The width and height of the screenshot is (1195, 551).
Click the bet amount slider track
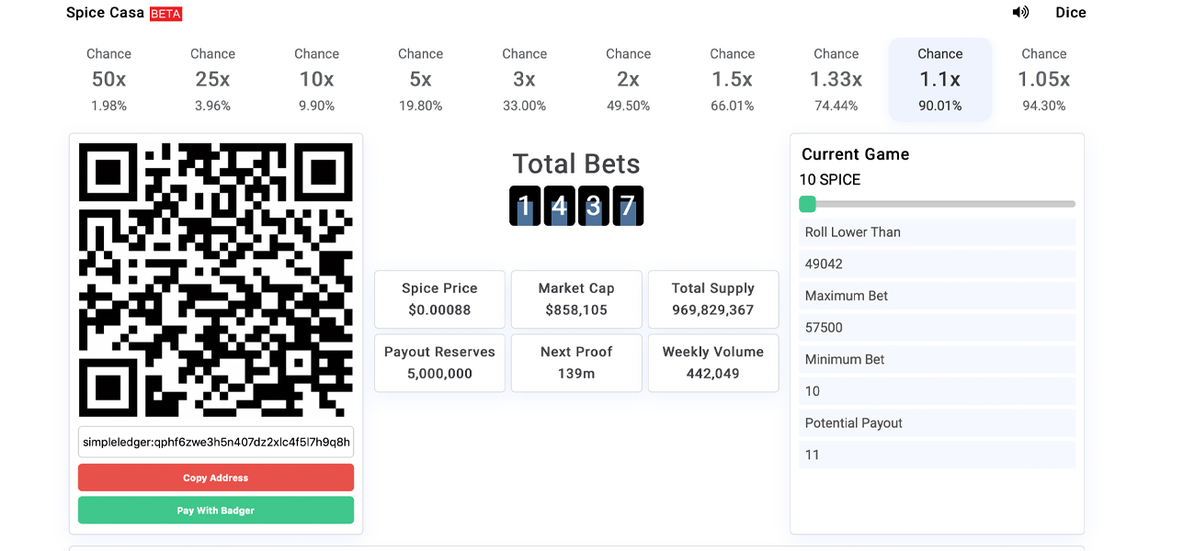coord(938,204)
